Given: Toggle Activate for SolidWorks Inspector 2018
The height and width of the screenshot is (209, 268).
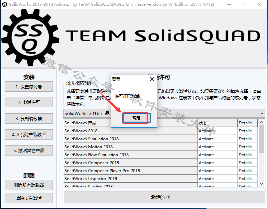Looking at the screenshot, I should (x=217, y=179).
